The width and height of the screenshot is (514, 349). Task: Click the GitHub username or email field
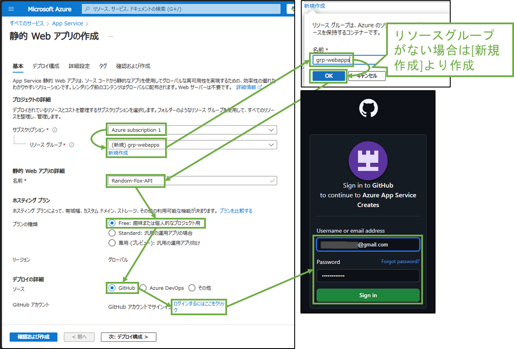coord(368,245)
